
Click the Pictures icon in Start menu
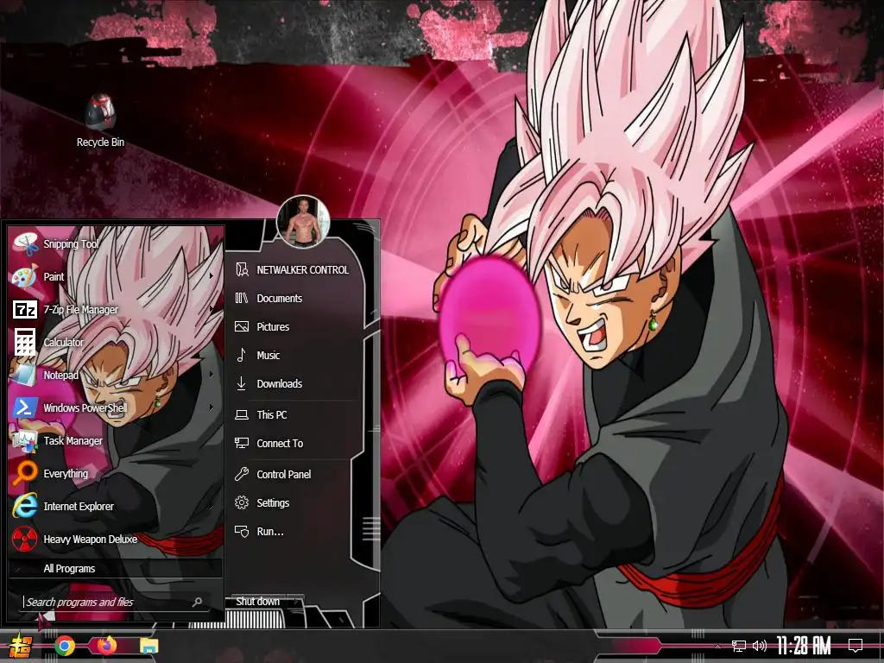242,326
